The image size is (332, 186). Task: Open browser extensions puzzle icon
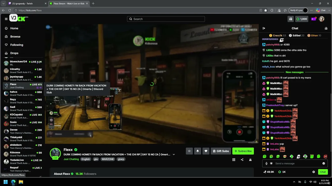(272, 10)
